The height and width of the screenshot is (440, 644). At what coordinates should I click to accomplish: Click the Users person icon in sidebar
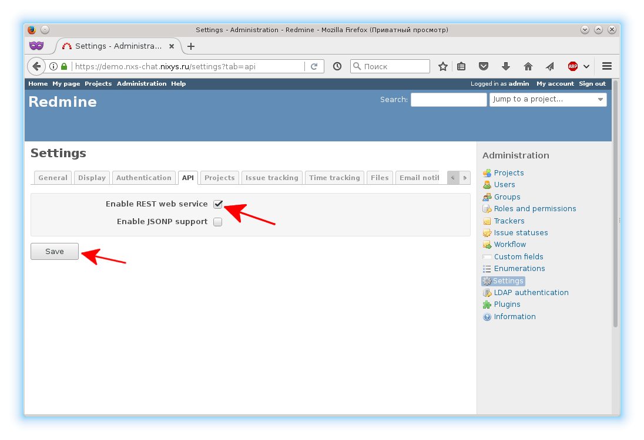tap(487, 185)
